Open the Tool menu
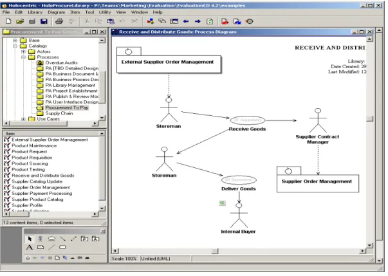Screen dimensions: 388x276 (x=89, y=12)
